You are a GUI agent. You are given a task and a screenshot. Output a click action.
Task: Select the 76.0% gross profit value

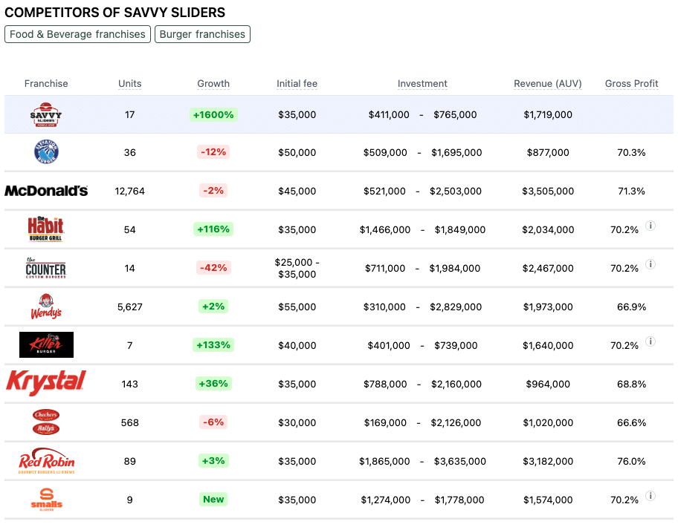tap(631, 461)
